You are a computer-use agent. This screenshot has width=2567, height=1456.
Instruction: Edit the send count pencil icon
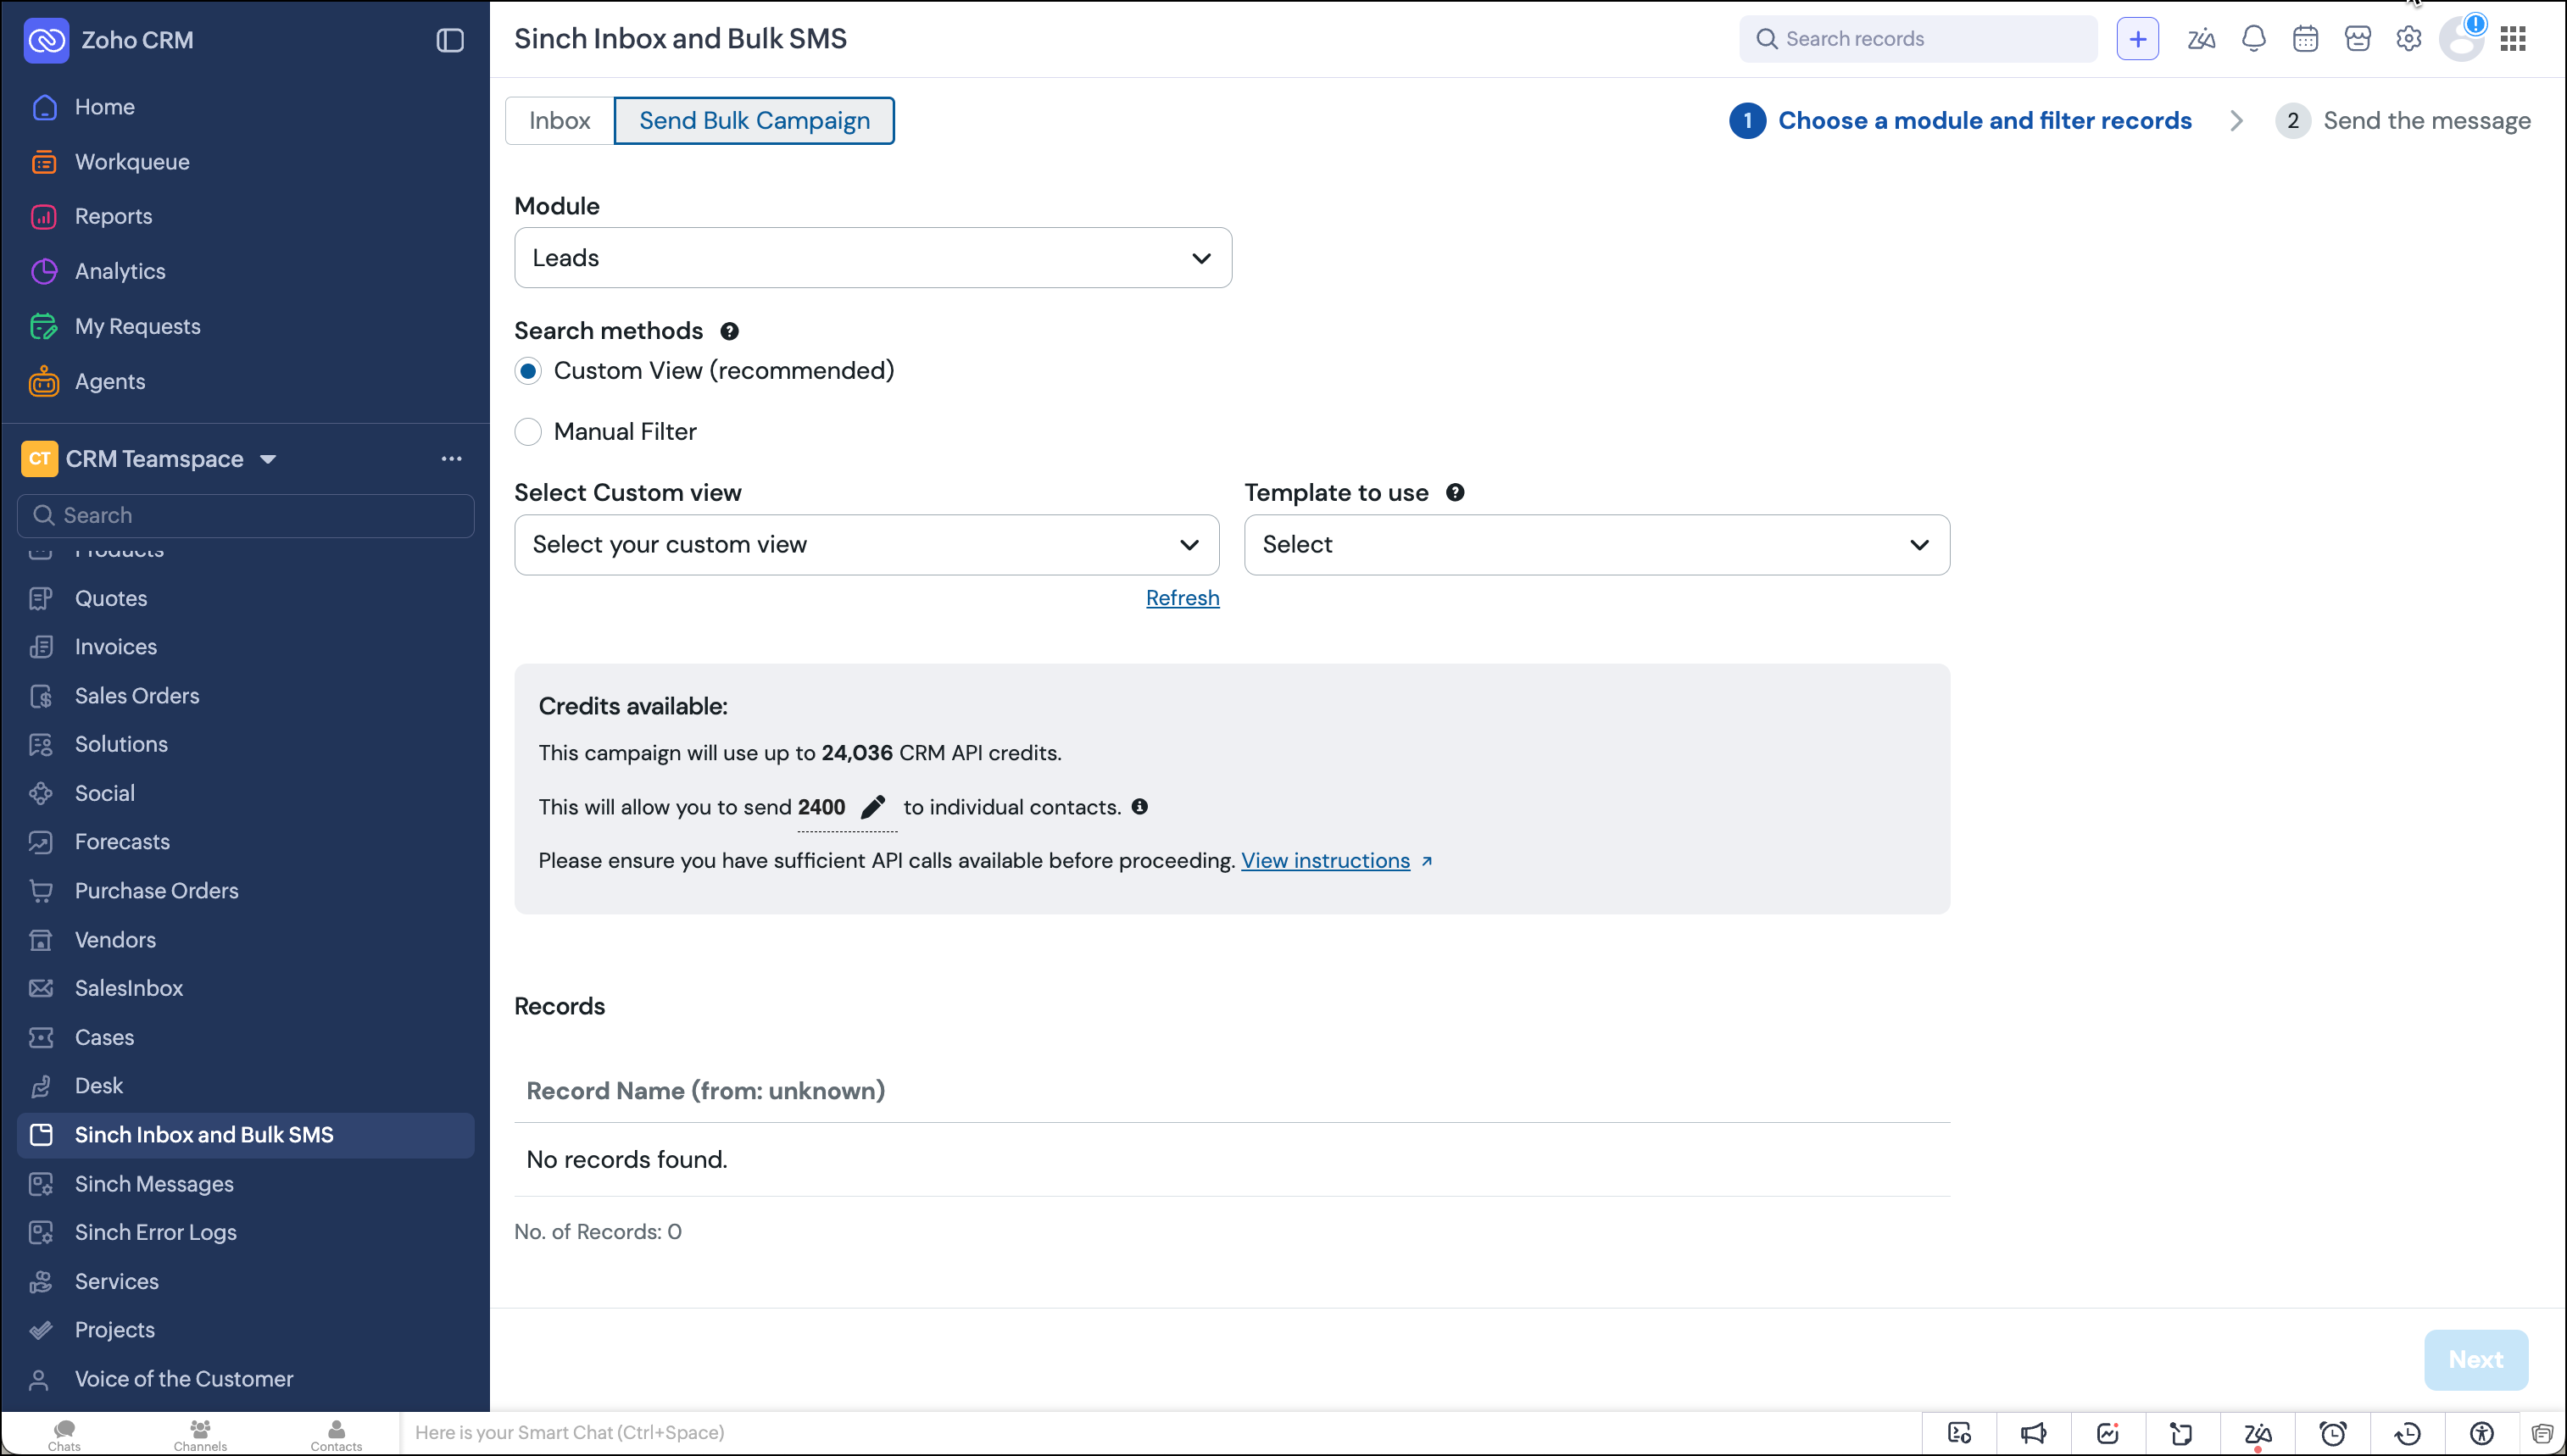(873, 806)
